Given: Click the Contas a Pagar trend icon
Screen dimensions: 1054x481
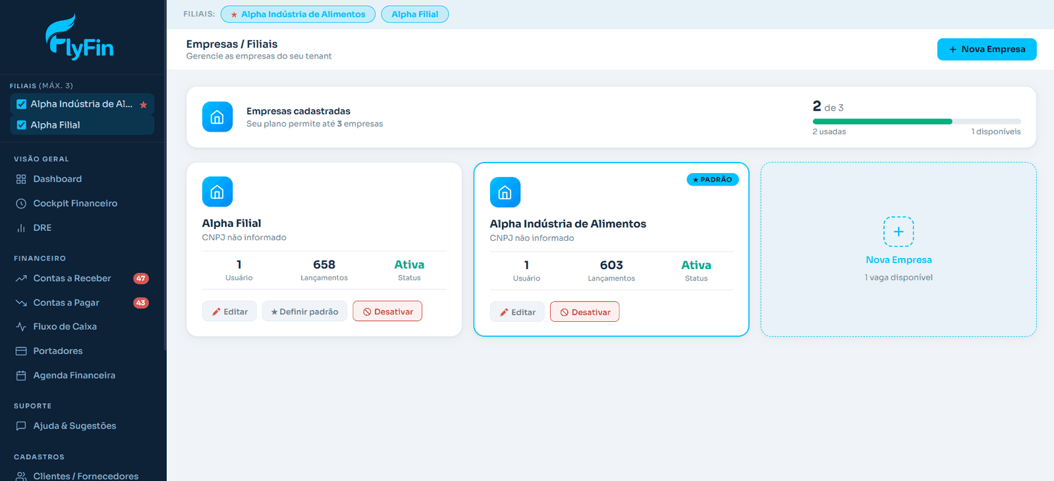Looking at the screenshot, I should tap(21, 303).
